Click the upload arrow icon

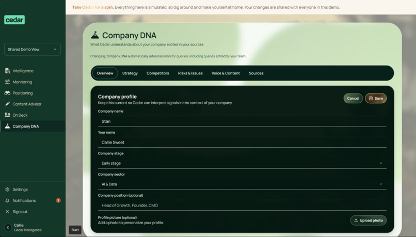tap(356, 220)
